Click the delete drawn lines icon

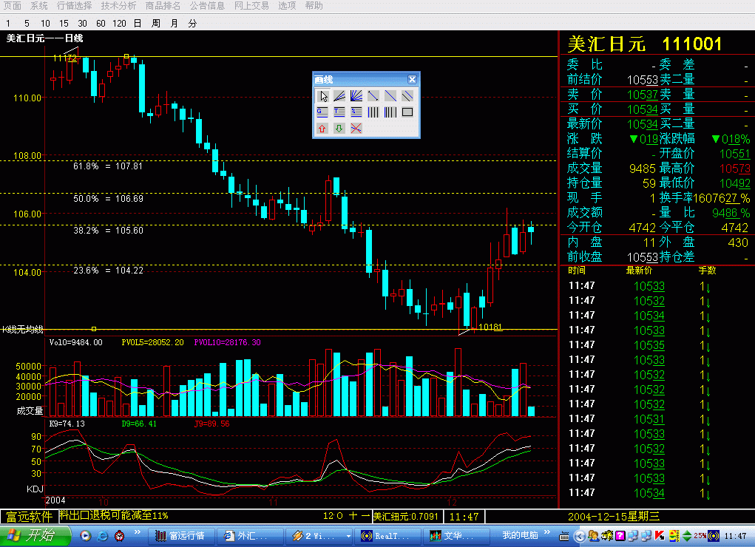tap(356, 129)
